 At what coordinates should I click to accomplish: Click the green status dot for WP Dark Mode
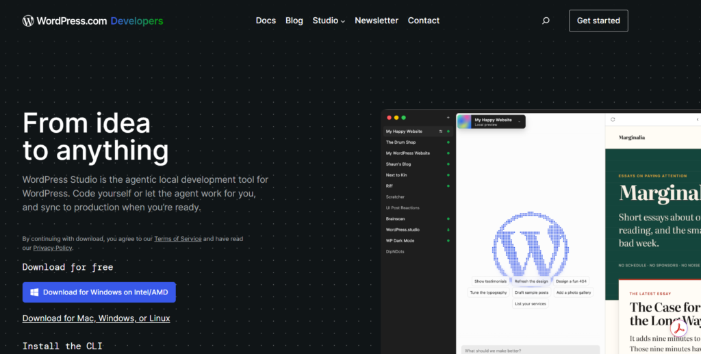(x=448, y=240)
